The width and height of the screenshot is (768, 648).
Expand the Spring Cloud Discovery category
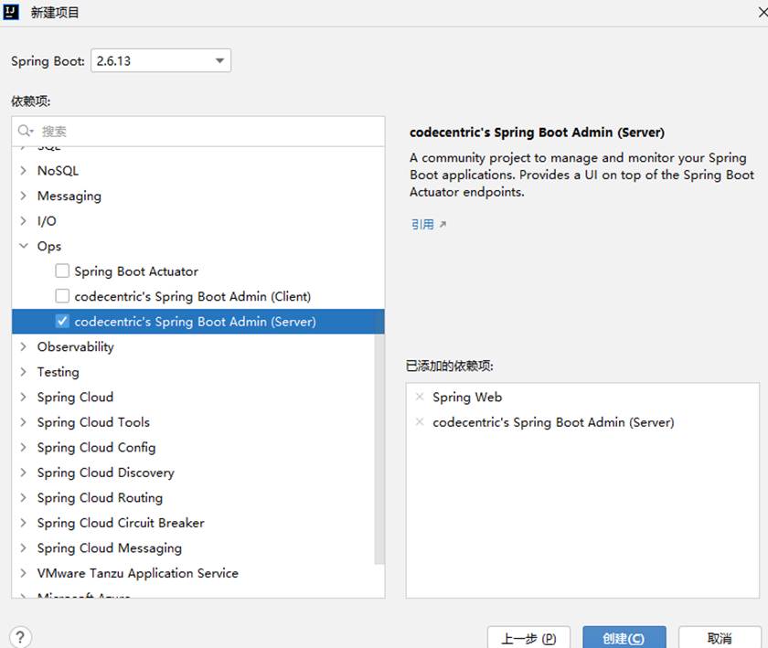point(23,473)
